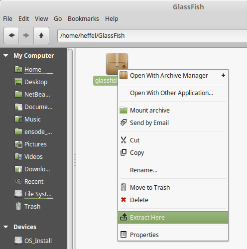Screen dimensions: 247x249
Task: Go up to the parent folder
Action: click(41, 35)
